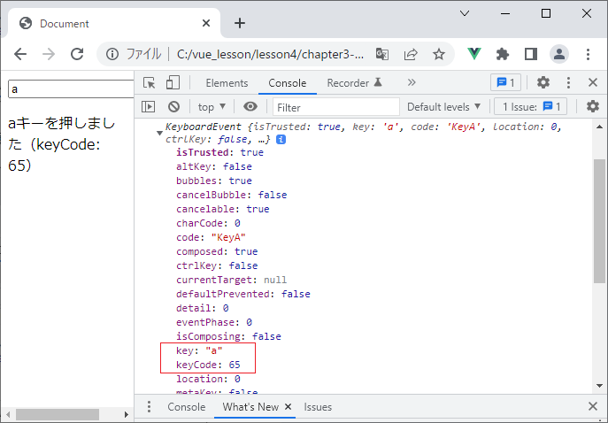608x423 pixels.
Task: Select the defaultPrevented: false property
Action: click(243, 294)
